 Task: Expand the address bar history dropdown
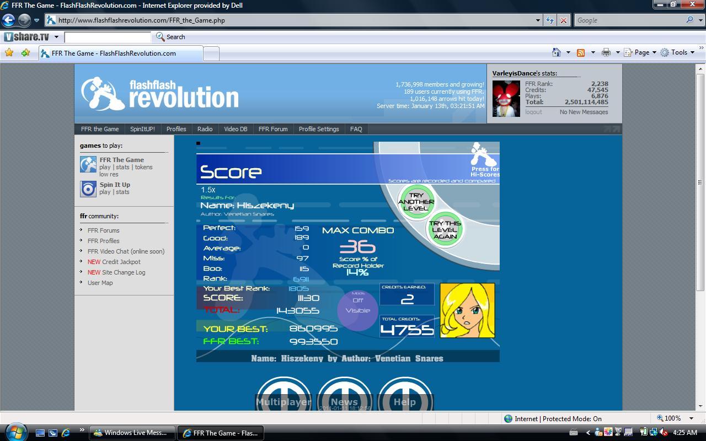point(538,20)
